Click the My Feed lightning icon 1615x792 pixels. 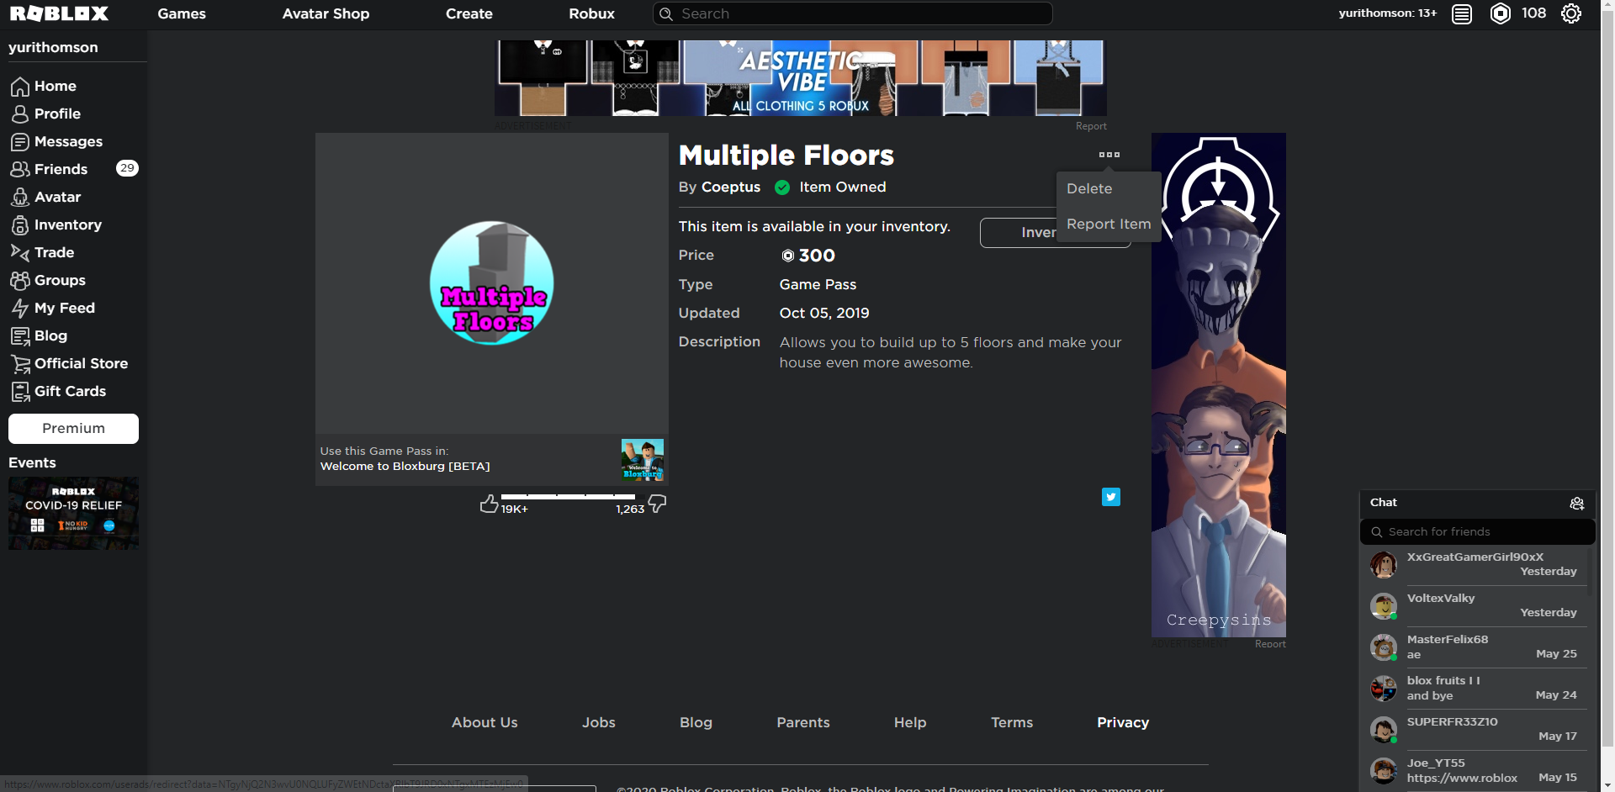(x=20, y=309)
